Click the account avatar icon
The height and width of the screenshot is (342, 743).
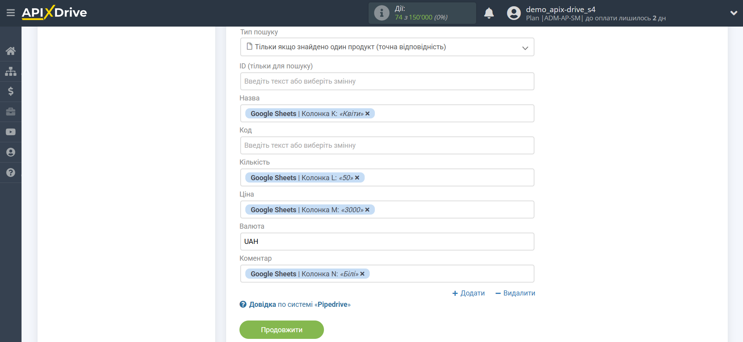(514, 13)
